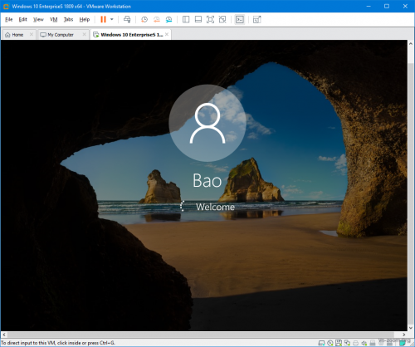This screenshot has height=347, width=415.
Task: Open the File menu
Action: 9,19
